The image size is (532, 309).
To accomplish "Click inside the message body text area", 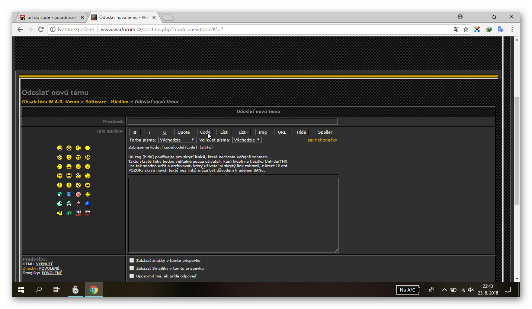I will click(x=233, y=215).
